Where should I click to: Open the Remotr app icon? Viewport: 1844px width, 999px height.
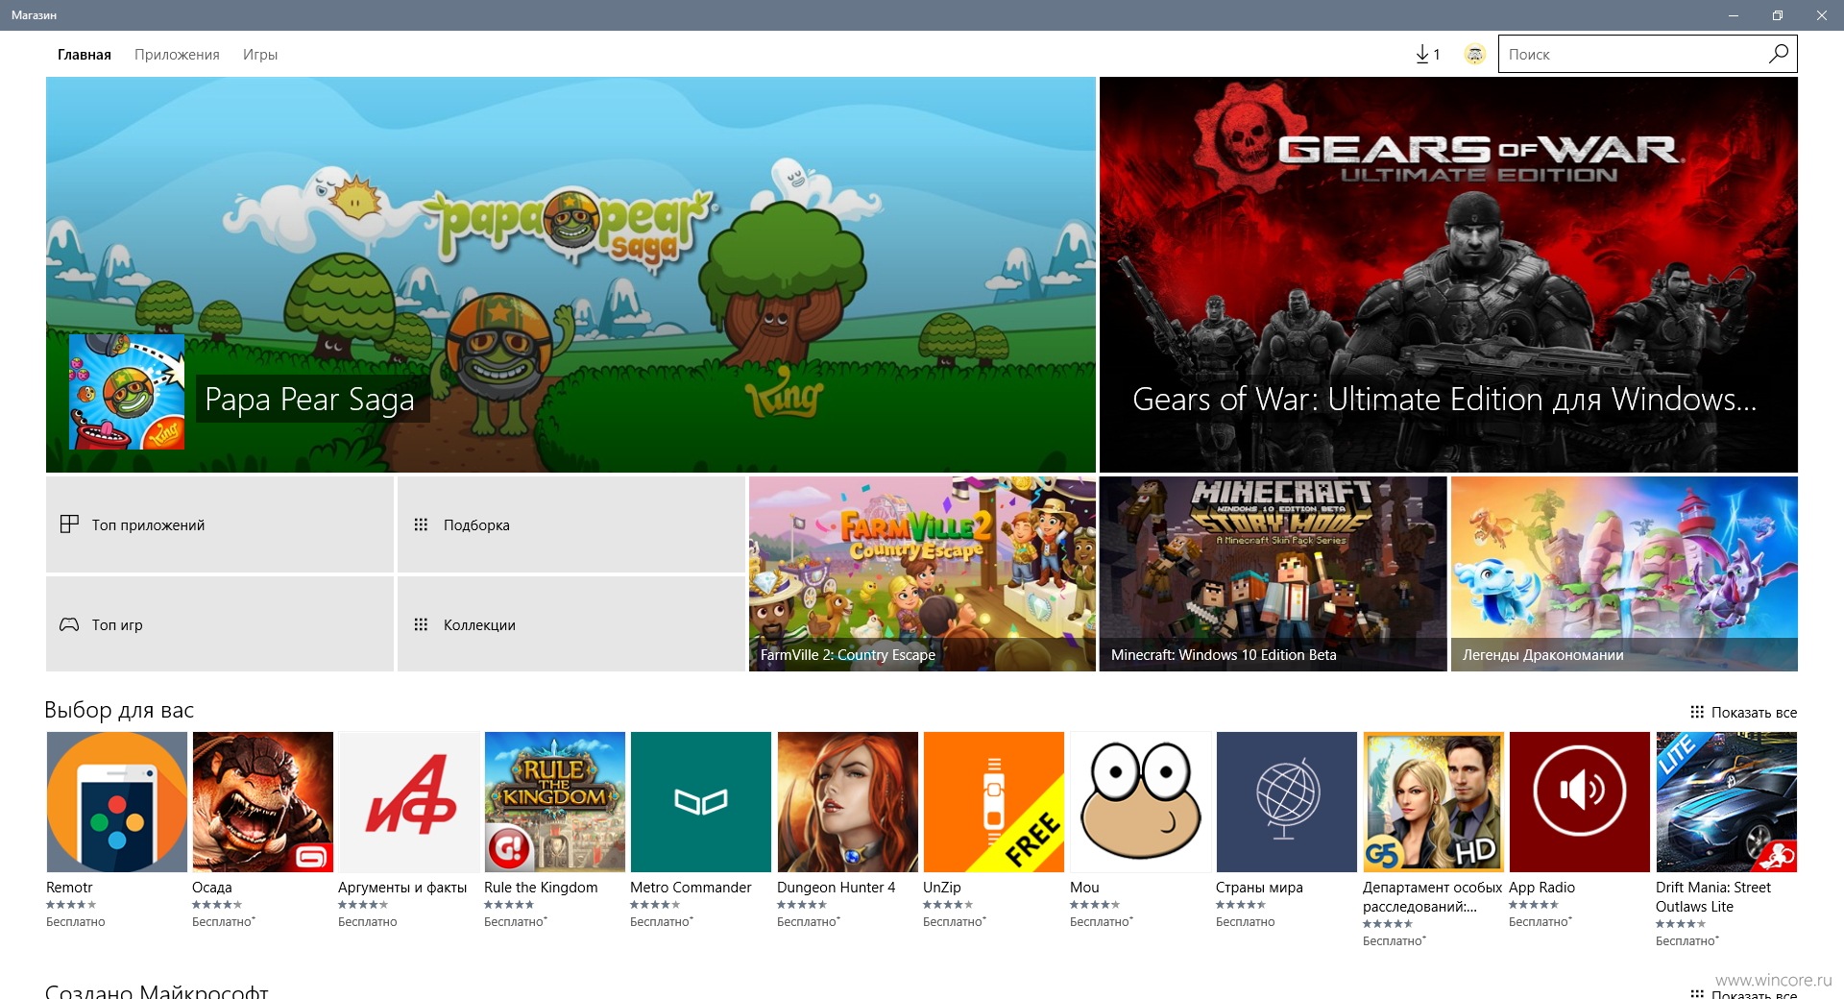click(x=116, y=802)
